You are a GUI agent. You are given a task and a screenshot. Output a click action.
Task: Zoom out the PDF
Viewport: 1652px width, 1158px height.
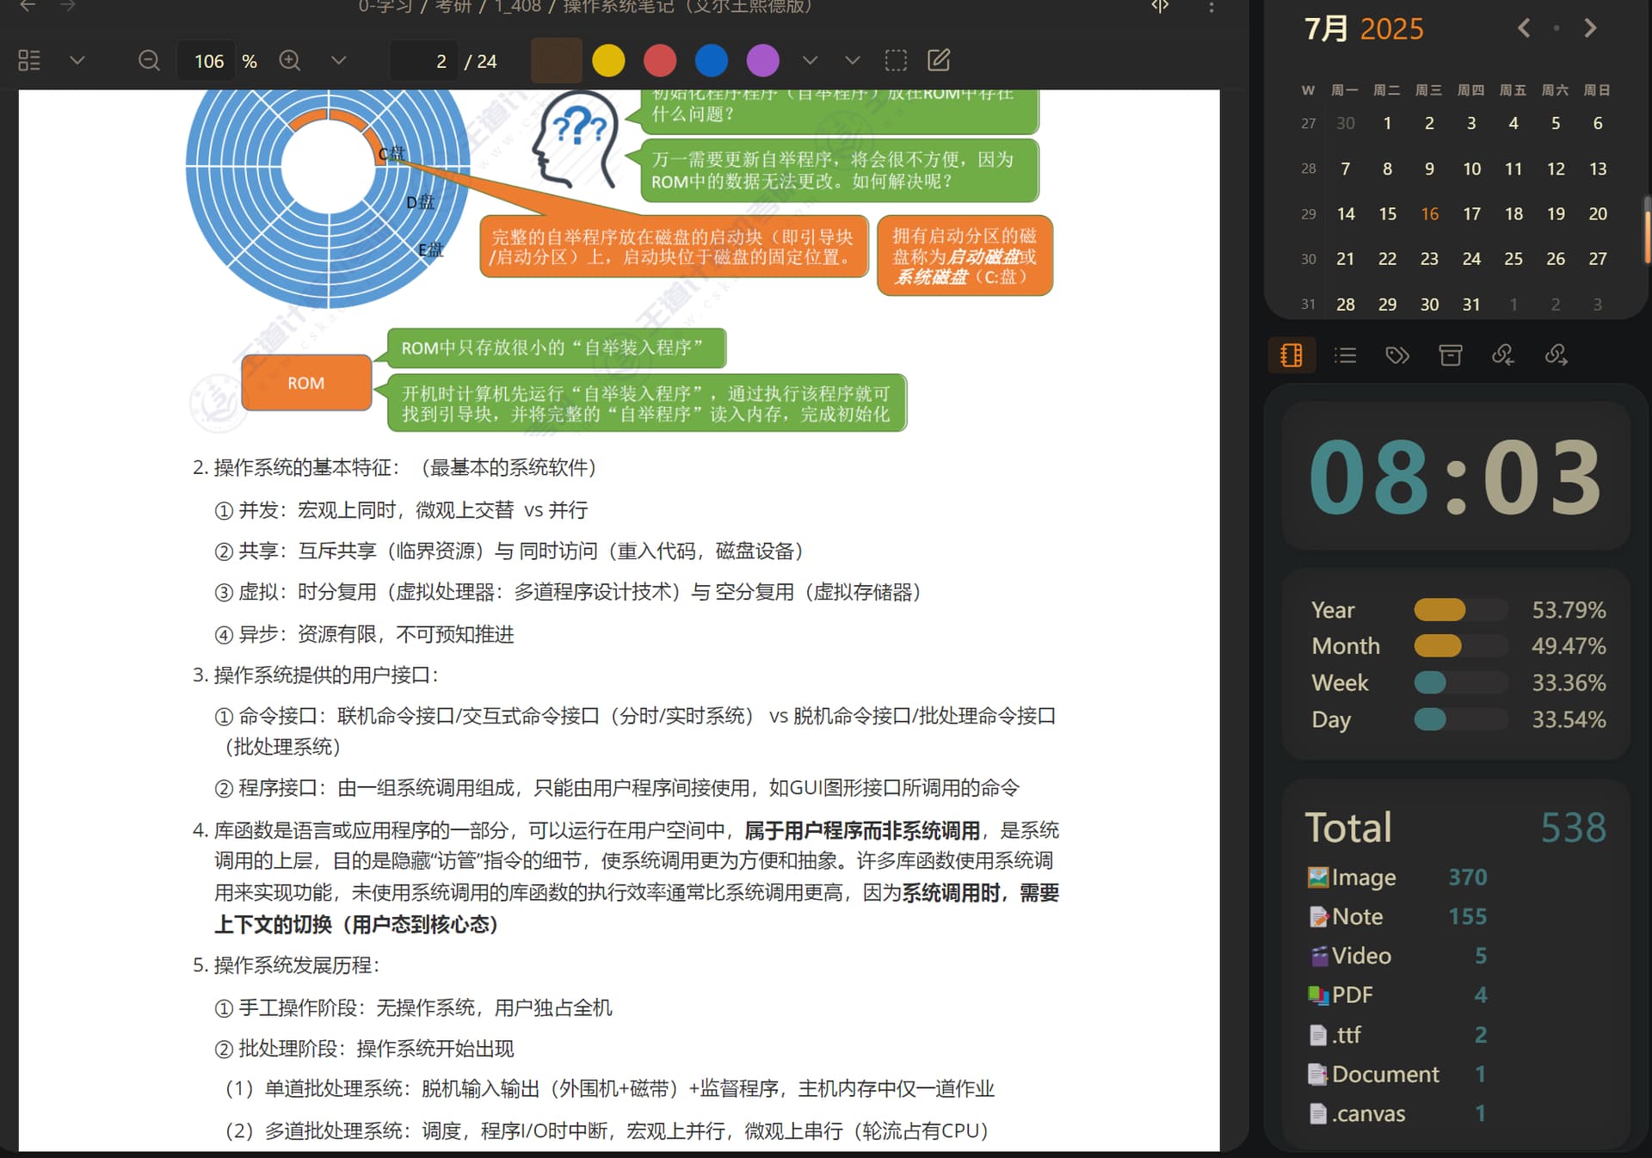point(149,60)
